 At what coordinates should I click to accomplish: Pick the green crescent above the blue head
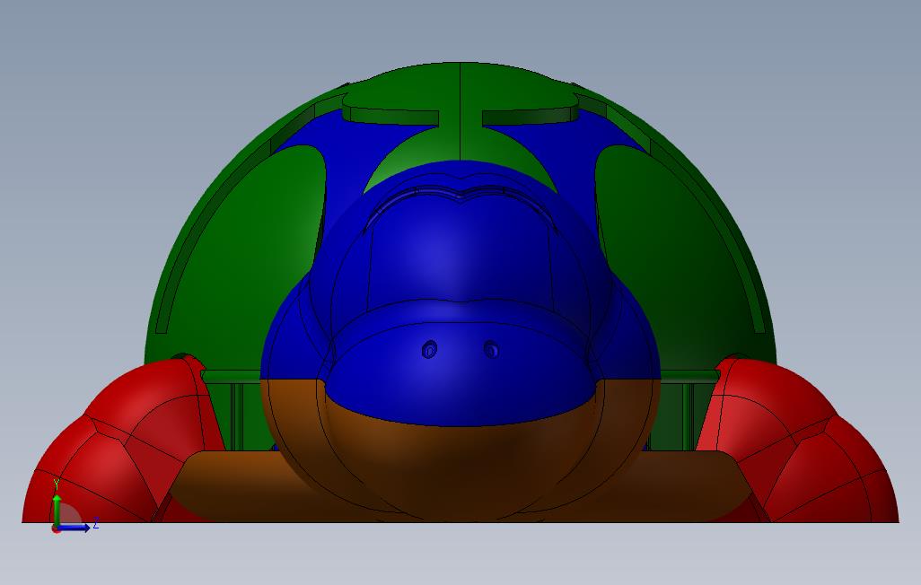coord(460,145)
